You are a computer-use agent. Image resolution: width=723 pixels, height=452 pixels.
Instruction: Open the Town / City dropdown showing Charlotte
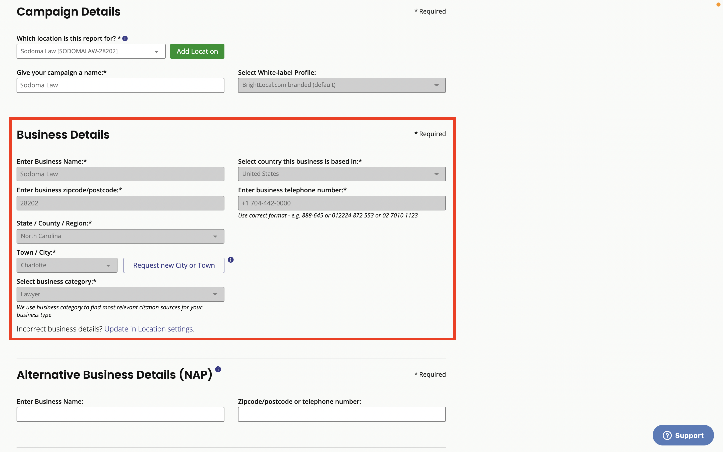pyautogui.click(x=67, y=265)
